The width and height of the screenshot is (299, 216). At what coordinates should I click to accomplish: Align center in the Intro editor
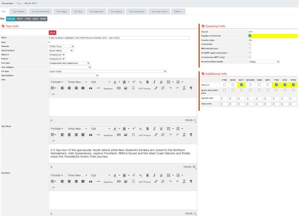coord(69,88)
